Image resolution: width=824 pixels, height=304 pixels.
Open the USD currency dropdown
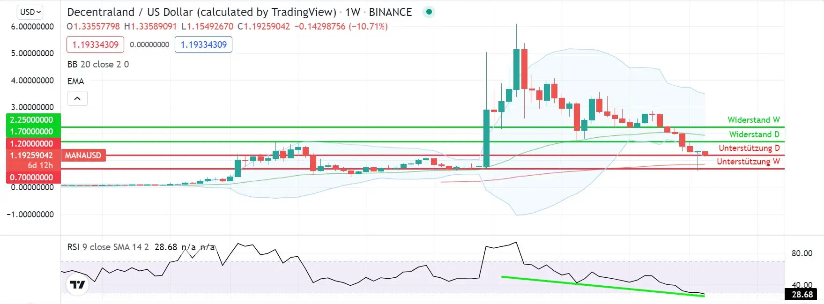pyautogui.click(x=30, y=12)
